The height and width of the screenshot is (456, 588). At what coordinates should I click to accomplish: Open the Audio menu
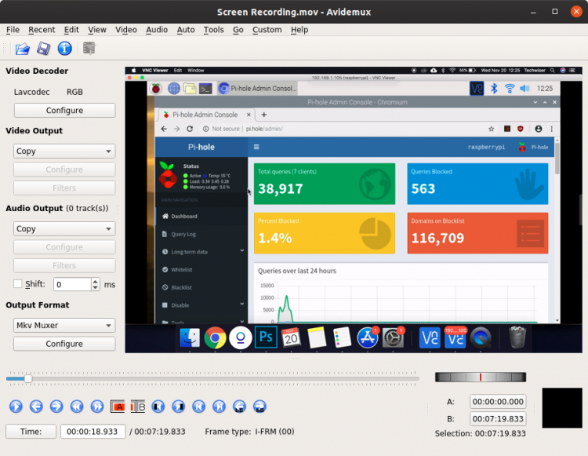pyautogui.click(x=157, y=30)
